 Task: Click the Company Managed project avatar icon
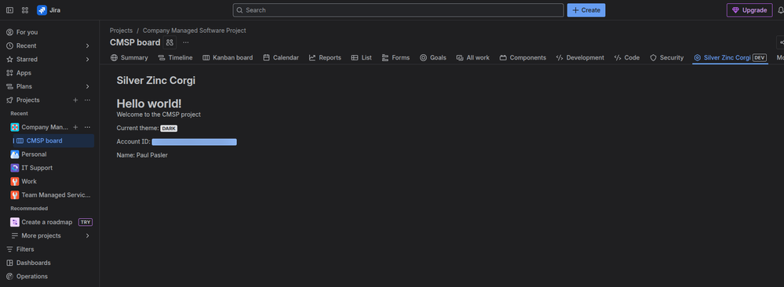click(15, 127)
